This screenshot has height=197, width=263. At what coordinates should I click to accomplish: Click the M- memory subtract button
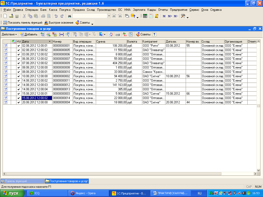pos(176,16)
